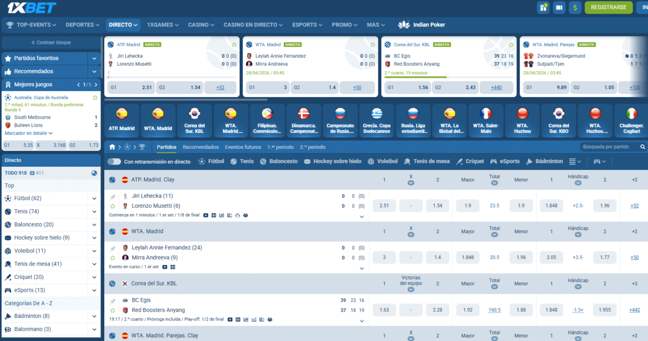Bet 2.51 on Jiri Lehecka in list
The height and width of the screenshot is (341, 648).
coord(384,206)
